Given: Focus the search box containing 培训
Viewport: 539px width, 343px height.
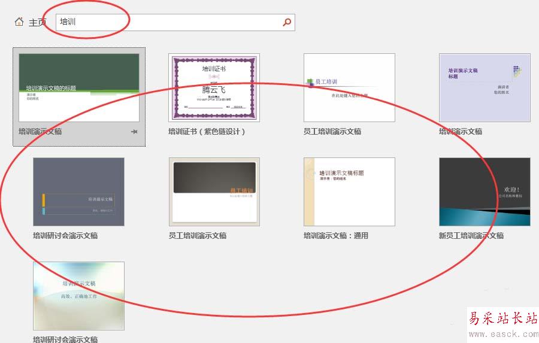Looking at the screenshot, I should point(175,22).
